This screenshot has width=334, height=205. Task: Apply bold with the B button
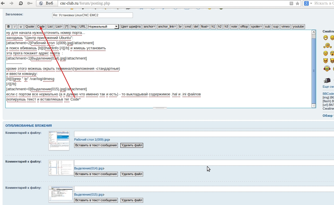coord(9,26)
